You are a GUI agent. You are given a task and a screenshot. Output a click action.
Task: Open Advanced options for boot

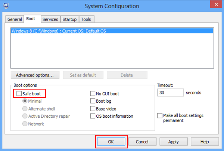35,75
